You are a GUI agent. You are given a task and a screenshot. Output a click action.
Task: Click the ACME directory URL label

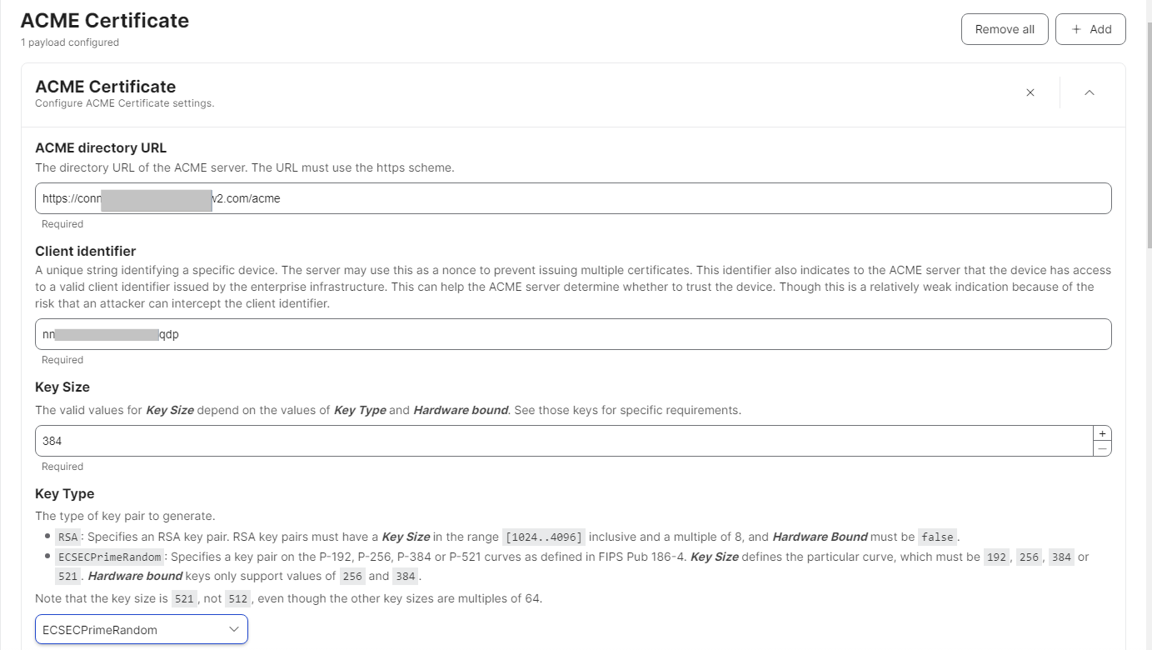point(101,147)
